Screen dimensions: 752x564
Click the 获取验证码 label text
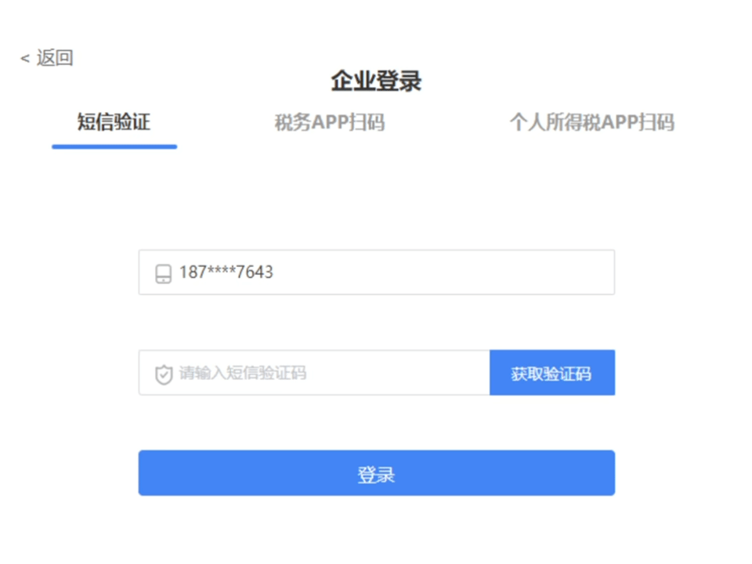pyautogui.click(x=551, y=374)
